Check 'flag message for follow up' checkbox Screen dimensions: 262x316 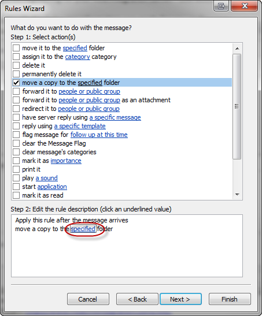[x=16, y=135]
